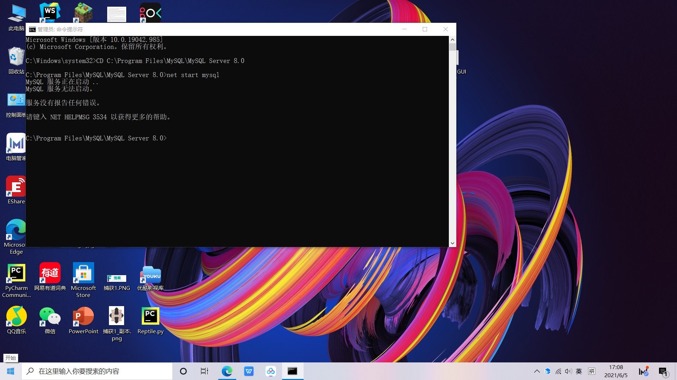Click the command prompt taskbar button
This screenshot has width=677, height=380.
pos(292,371)
